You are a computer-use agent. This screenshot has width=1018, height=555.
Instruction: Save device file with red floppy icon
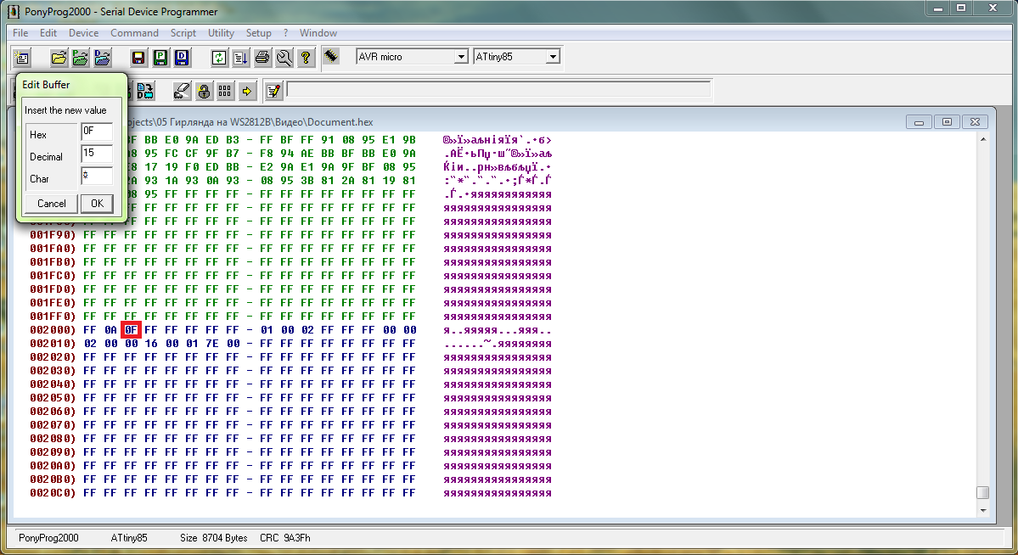pyautogui.click(x=138, y=58)
